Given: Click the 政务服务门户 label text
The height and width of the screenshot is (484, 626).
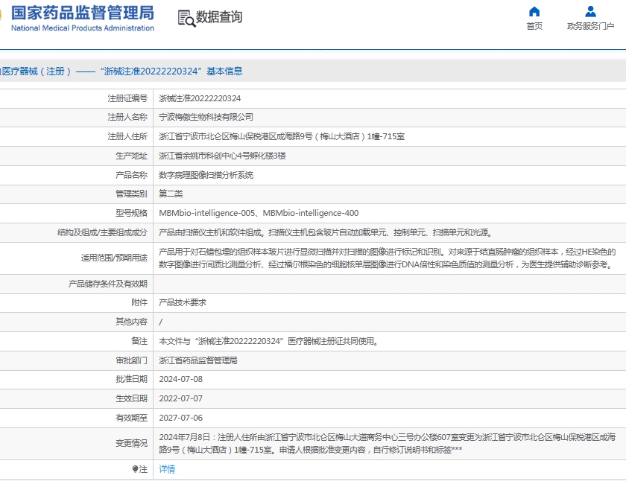Looking at the screenshot, I should pos(590,26).
